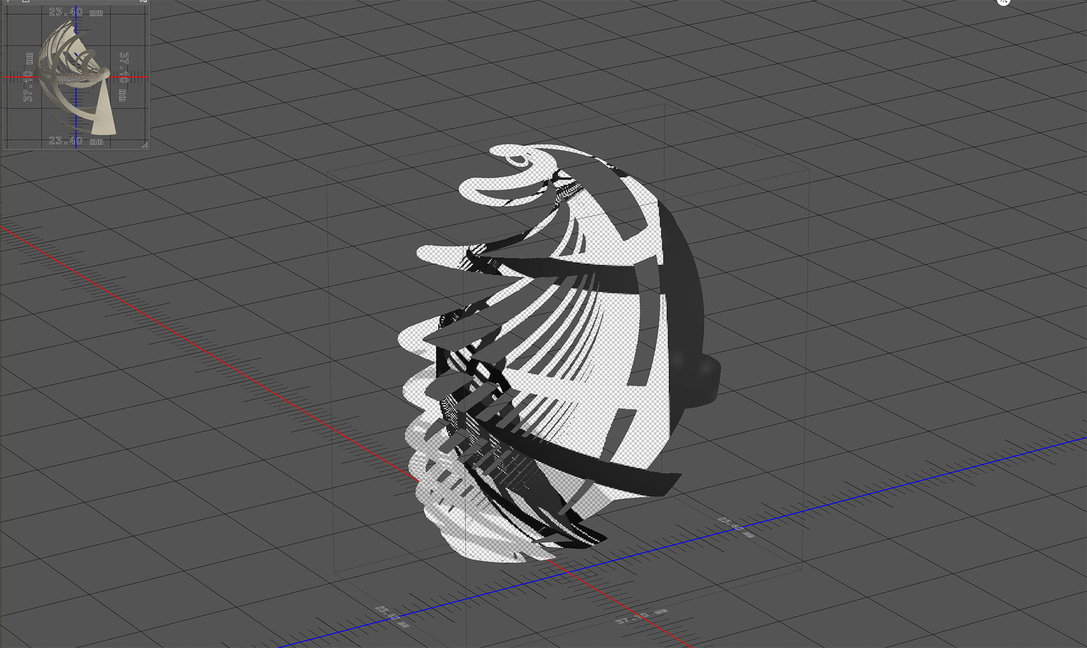Click the 23.40 mm label above the preview model
This screenshot has height=648, width=1087.
tap(76, 12)
